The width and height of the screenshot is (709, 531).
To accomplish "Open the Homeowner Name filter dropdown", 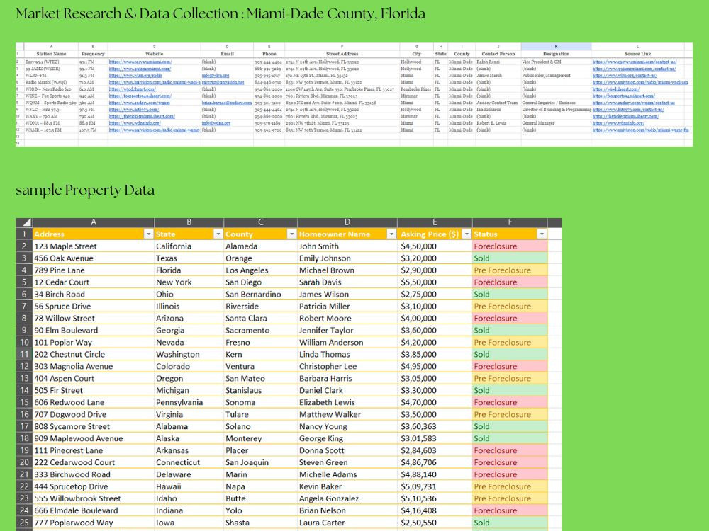I will coord(391,234).
